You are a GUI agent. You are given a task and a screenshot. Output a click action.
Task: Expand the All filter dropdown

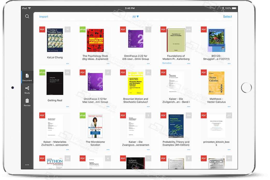(135, 17)
